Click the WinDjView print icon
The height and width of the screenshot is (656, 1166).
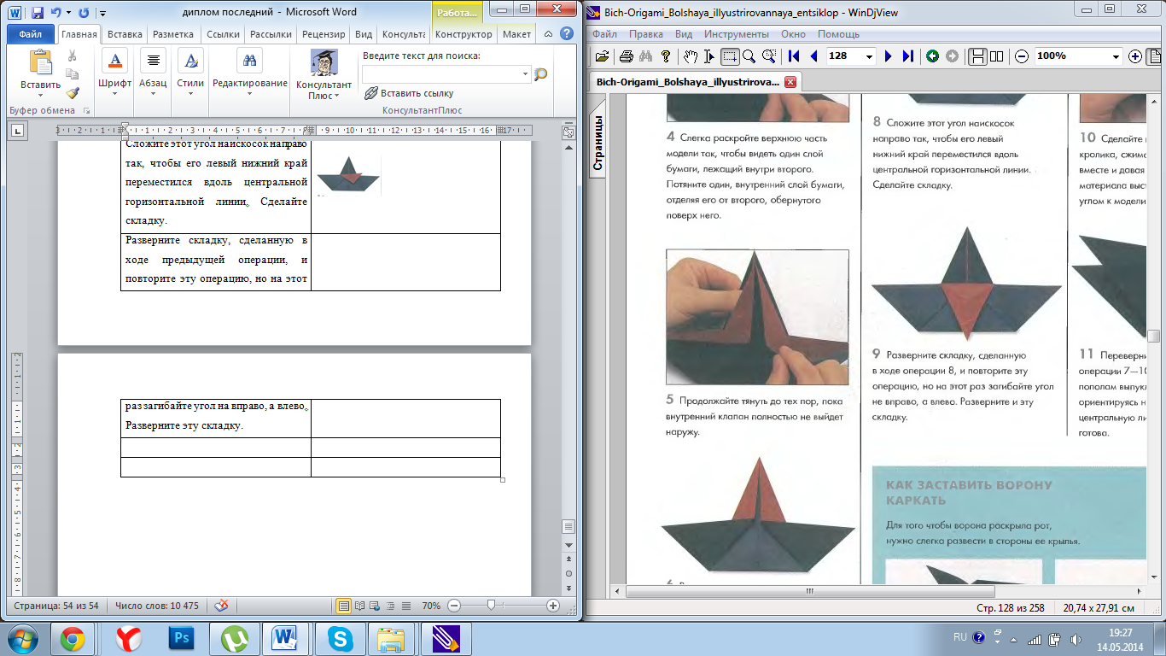[x=626, y=56]
